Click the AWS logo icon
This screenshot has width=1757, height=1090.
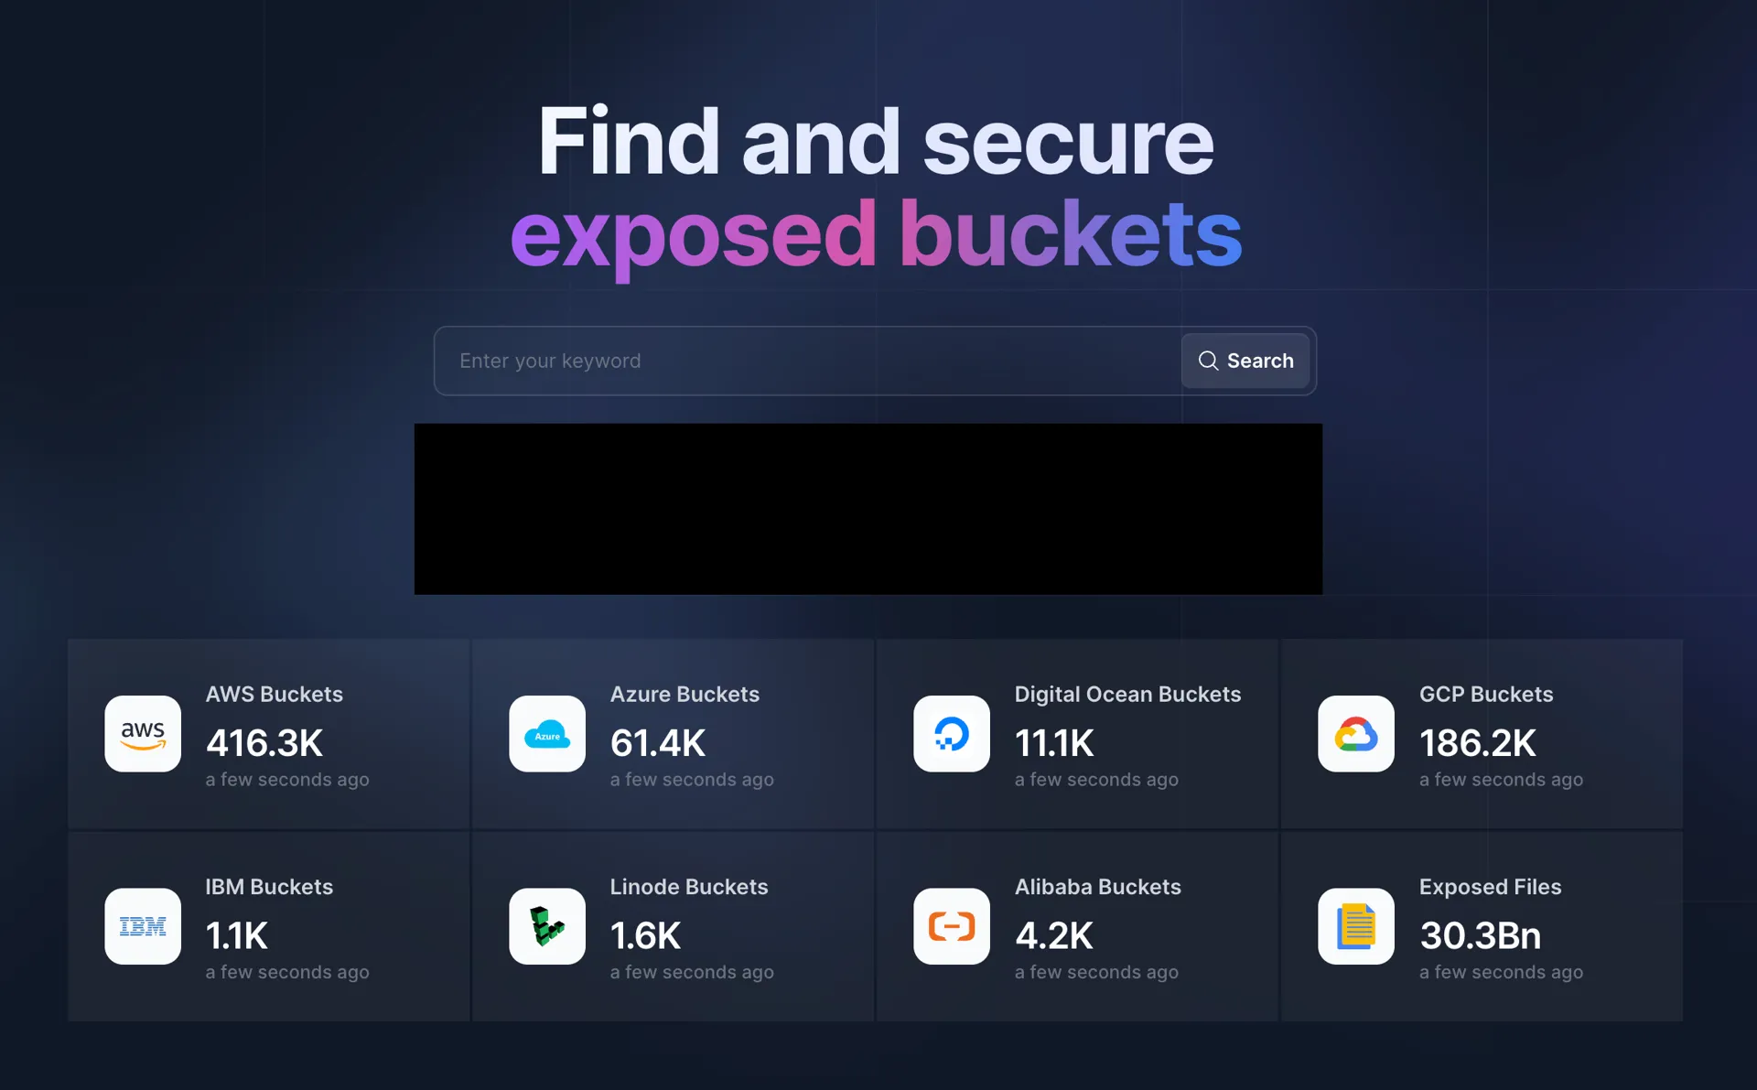[143, 733]
